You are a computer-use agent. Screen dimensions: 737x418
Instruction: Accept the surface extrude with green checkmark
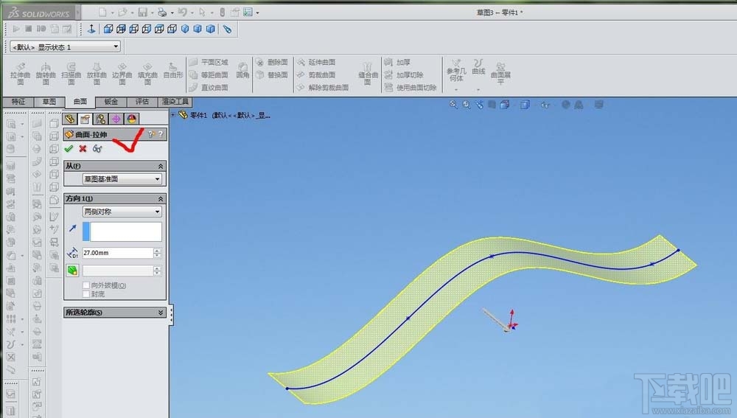click(69, 149)
